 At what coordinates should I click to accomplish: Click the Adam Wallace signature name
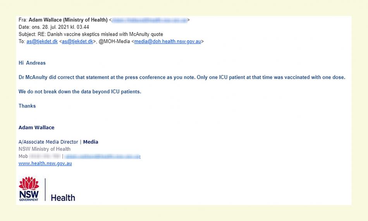point(36,128)
